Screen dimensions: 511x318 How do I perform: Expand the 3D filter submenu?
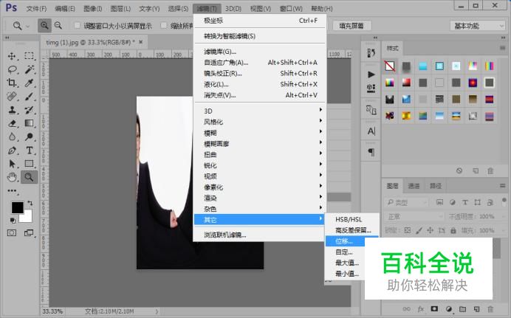point(260,111)
